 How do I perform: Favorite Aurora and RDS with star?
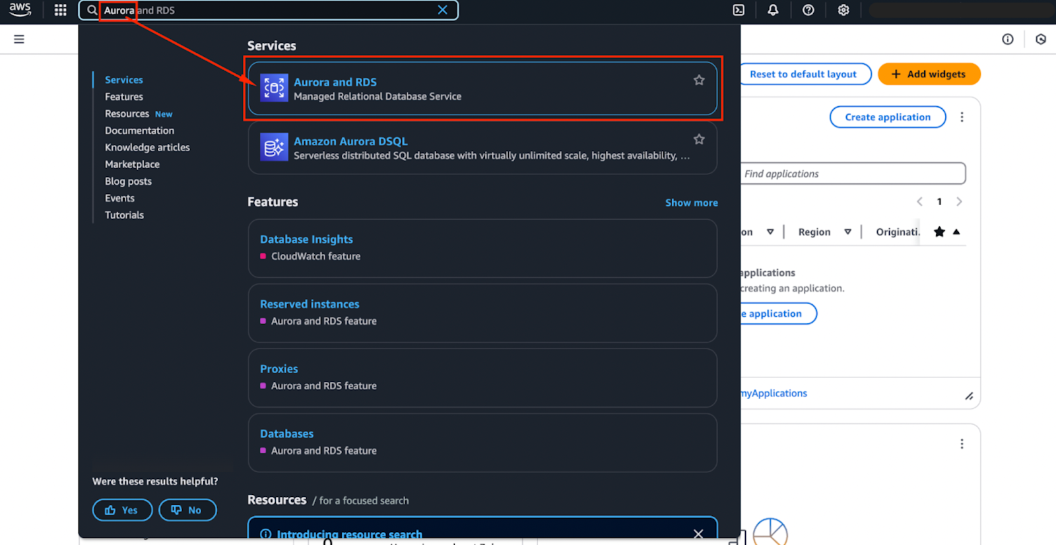click(699, 80)
